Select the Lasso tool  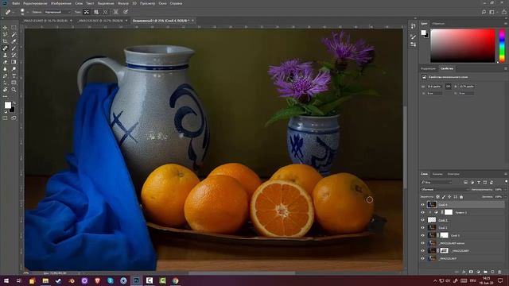coord(5,34)
